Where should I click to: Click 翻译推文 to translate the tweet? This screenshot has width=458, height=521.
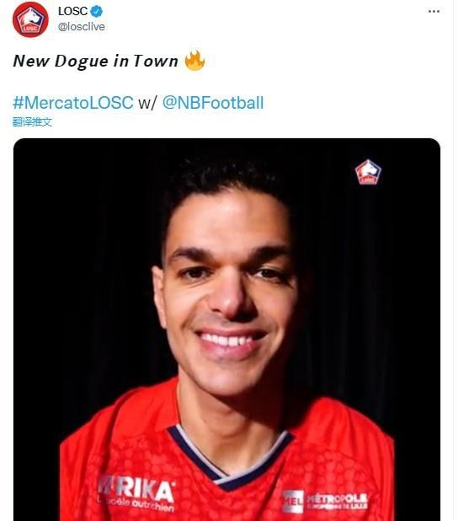click(x=32, y=122)
